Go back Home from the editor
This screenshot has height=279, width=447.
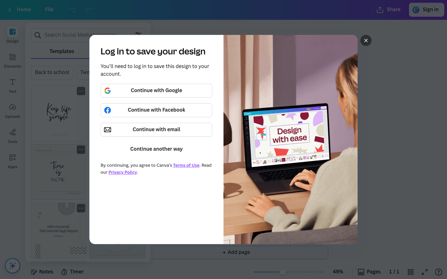point(20,10)
